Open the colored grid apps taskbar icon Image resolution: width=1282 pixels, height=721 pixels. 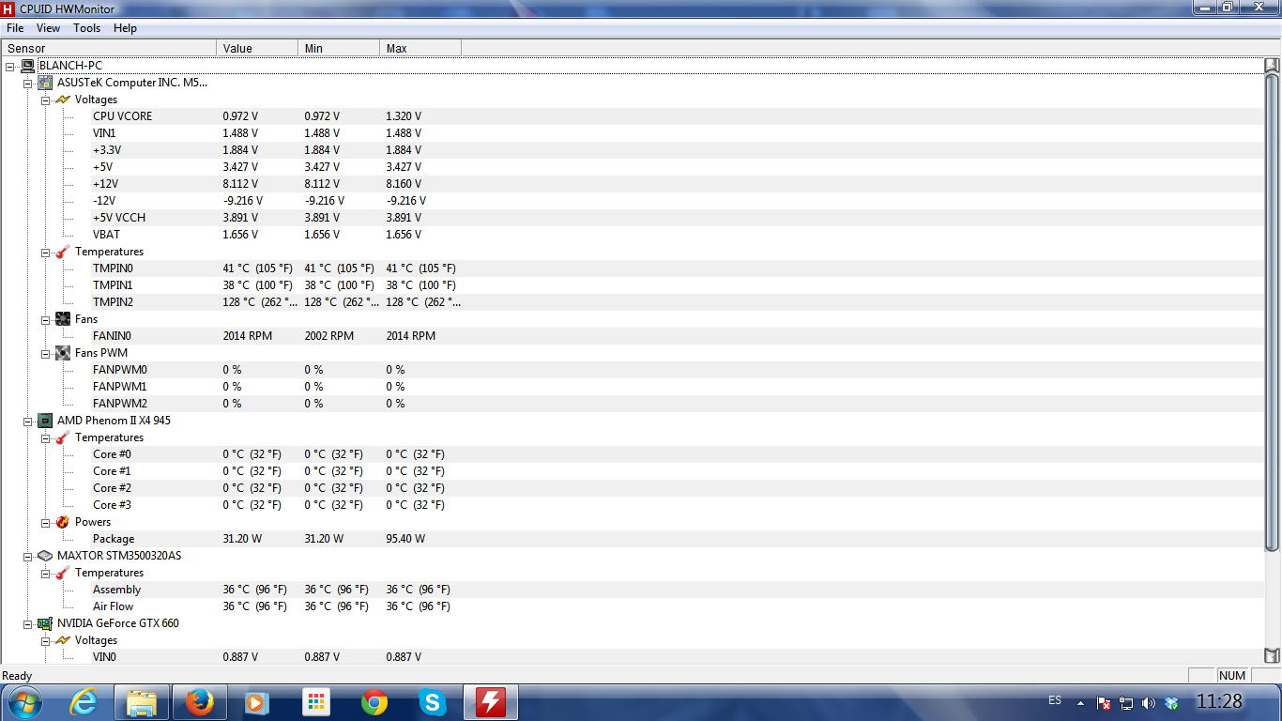pos(316,702)
